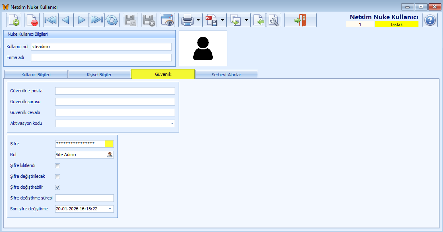Restore the window using the title bar button
The image size is (443, 232).
(421, 7)
